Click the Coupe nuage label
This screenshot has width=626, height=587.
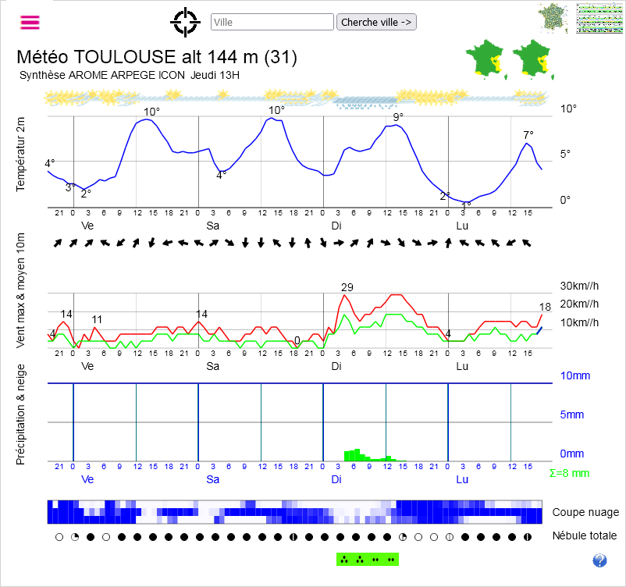tap(585, 512)
